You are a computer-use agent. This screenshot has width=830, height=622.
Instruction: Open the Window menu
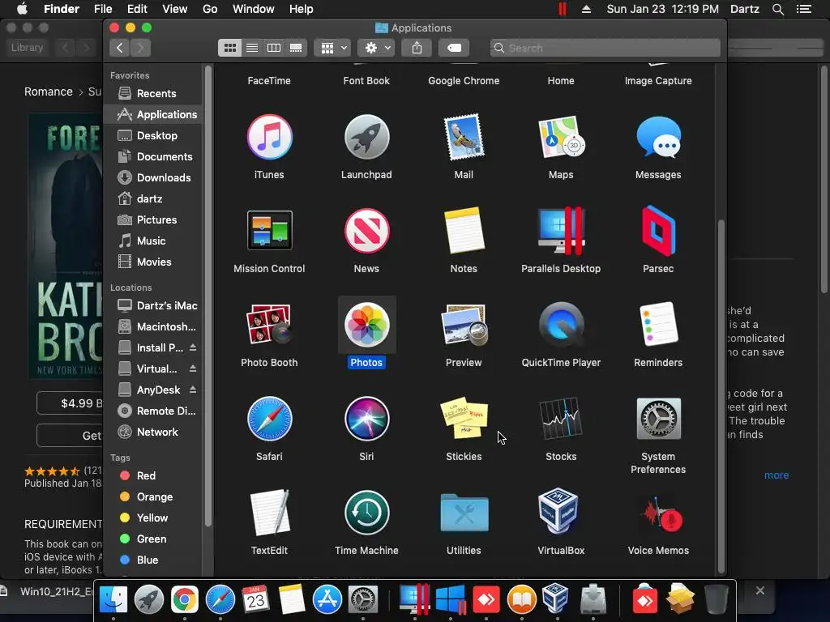point(254,9)
